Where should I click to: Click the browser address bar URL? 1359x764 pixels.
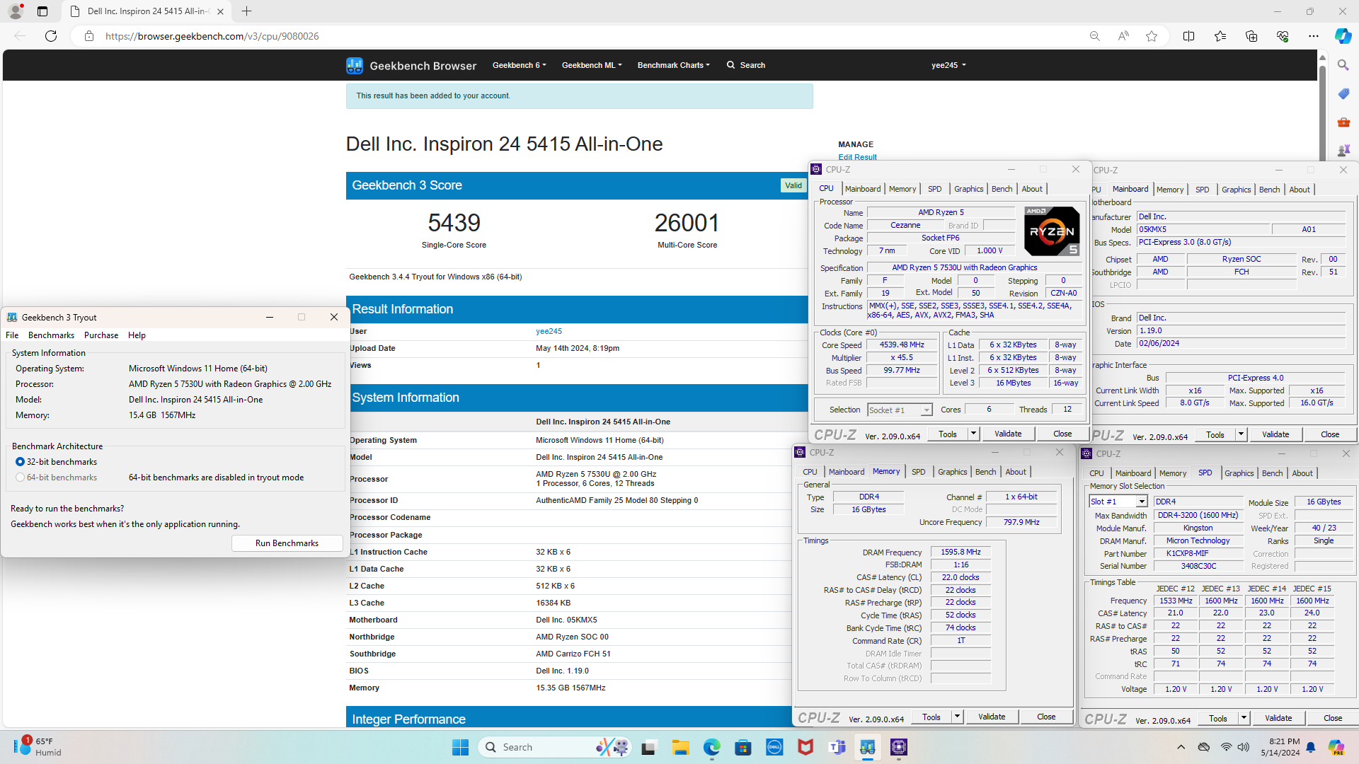coord(212,36)
